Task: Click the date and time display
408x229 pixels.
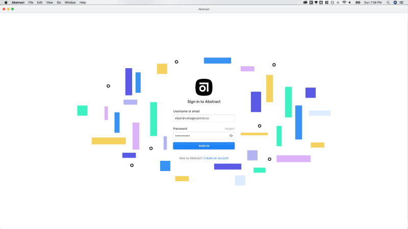Action: 373,3
